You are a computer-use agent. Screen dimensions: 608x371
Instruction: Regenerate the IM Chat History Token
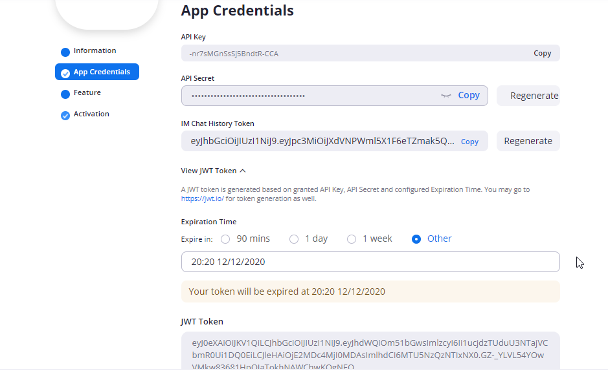point(528,141)
